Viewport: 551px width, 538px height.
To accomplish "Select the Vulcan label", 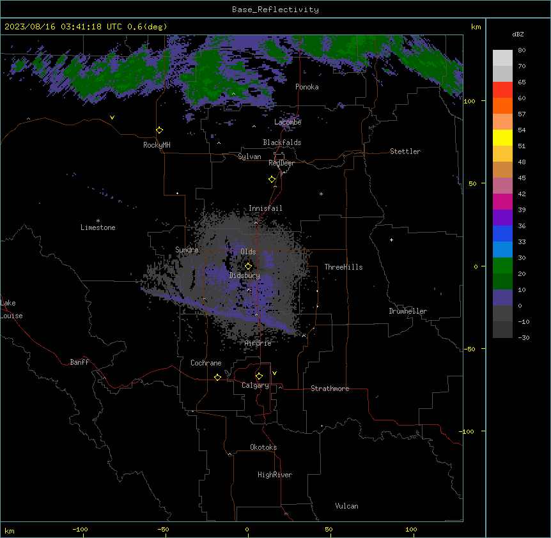I will (347, 506).
